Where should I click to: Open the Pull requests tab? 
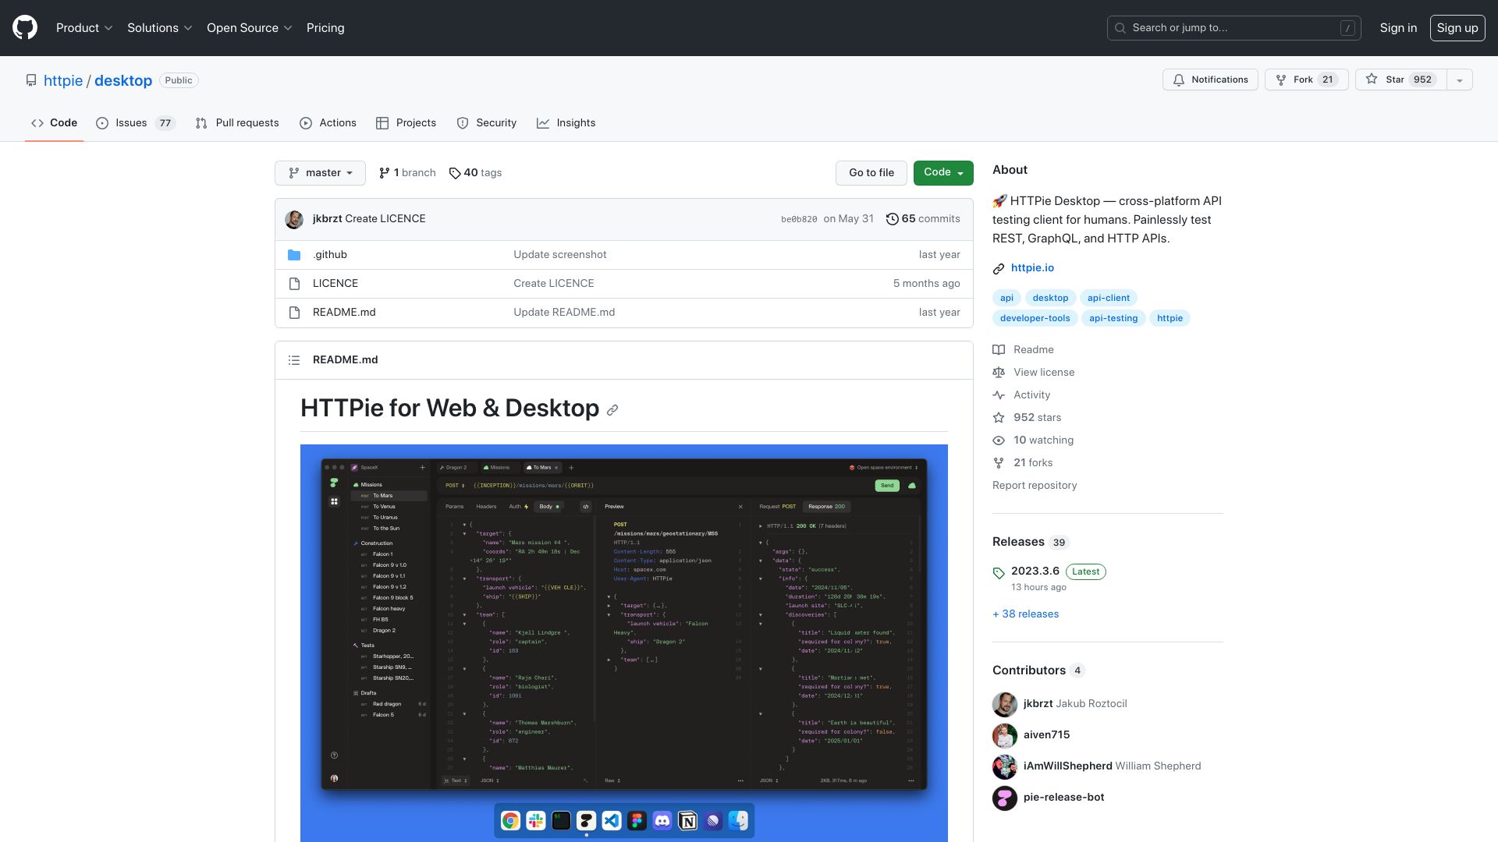pos(236,123)
